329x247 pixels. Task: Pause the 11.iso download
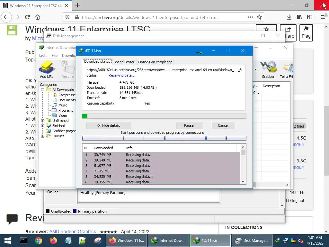pos(189,125)
